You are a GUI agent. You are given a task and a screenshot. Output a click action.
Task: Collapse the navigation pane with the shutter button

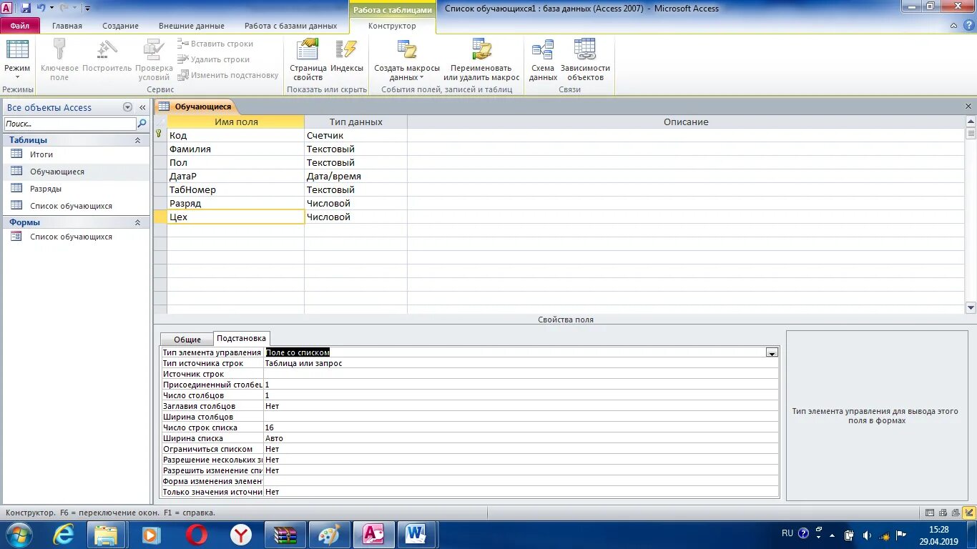click(142, 107)
